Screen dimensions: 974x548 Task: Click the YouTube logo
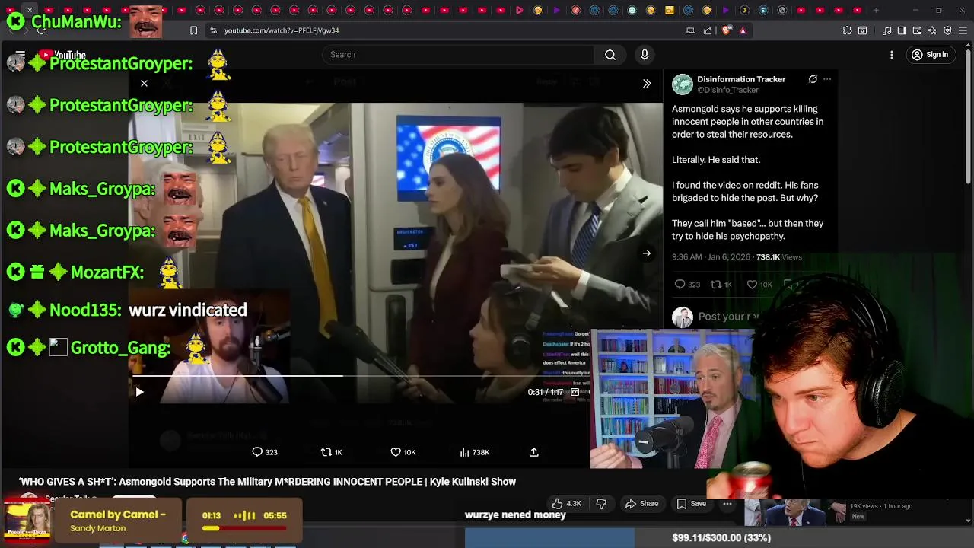pos(63,55)
